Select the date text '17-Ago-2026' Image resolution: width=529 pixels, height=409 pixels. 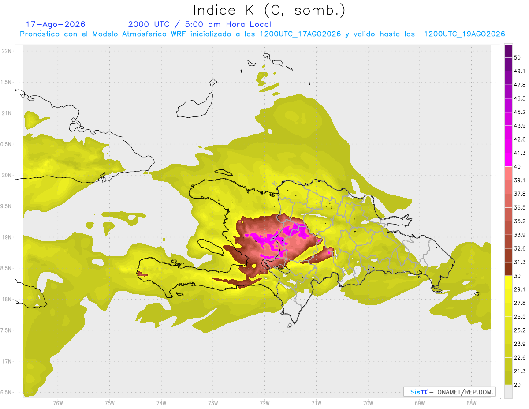tap(56, 24)
